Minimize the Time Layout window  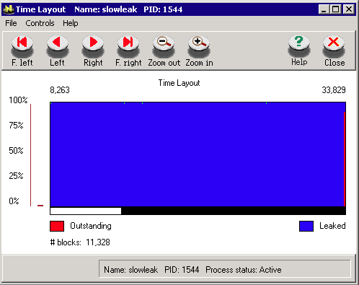324,9
